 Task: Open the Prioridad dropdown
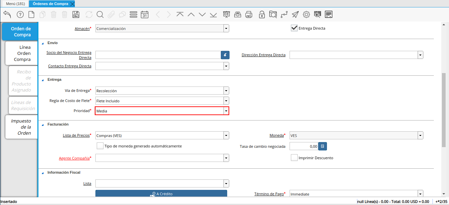pyautogui.click(x=226, y=111)
